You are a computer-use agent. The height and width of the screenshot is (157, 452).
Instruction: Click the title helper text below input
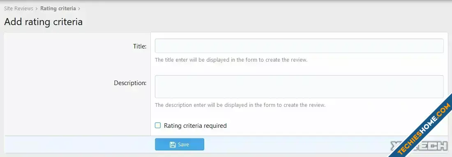(x=231, y=60)
